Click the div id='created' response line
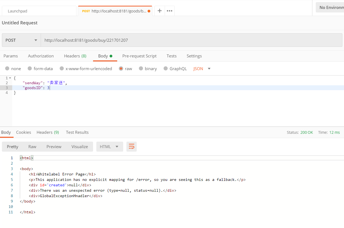The width and height of the screenshot is (344, 228). pyautogui.click(x=60, y=185)
